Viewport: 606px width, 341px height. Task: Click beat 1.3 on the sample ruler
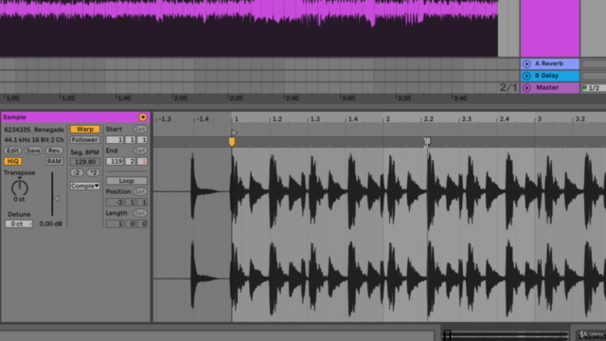tap(315, 119)
